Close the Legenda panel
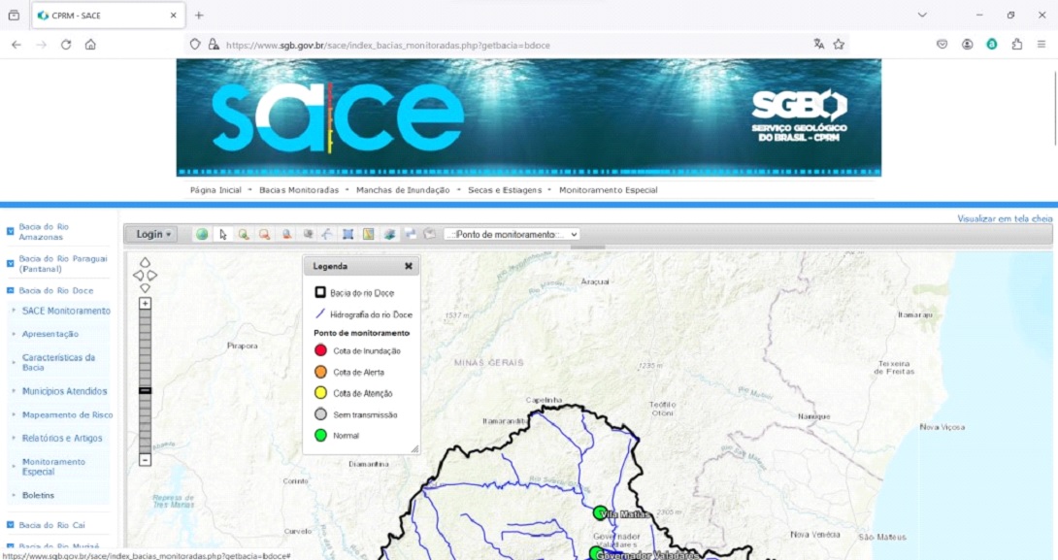1058x560 pixels. point(409,266)
